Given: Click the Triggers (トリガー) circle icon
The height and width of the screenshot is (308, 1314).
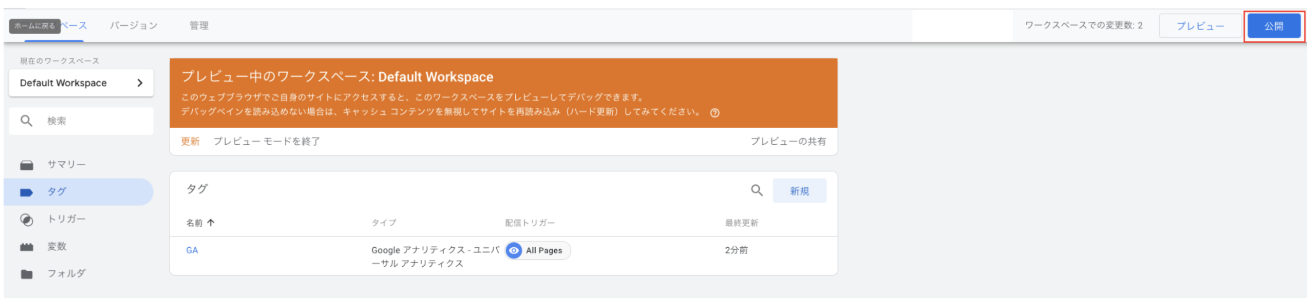Looking at the screenshot, I should coord(27,220).
